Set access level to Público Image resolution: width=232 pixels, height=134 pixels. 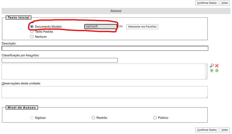(155, 118)
